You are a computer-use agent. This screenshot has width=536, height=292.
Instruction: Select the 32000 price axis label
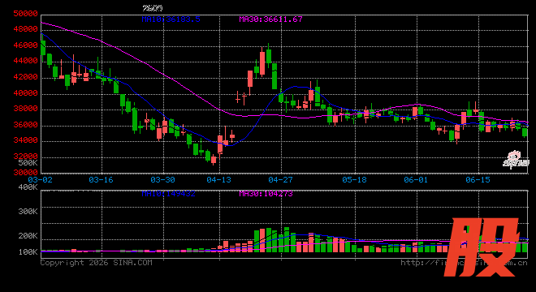coord(25,156)
